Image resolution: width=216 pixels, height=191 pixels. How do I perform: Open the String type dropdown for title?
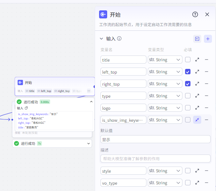(165, 60)
